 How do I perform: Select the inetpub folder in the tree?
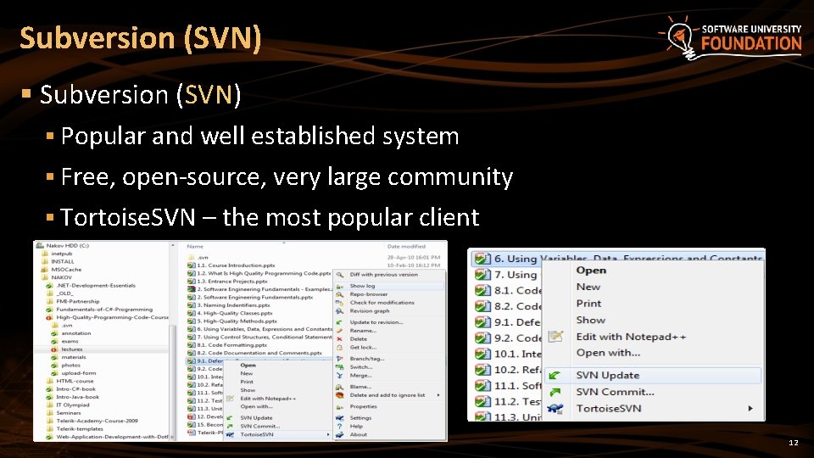point(61,254)
